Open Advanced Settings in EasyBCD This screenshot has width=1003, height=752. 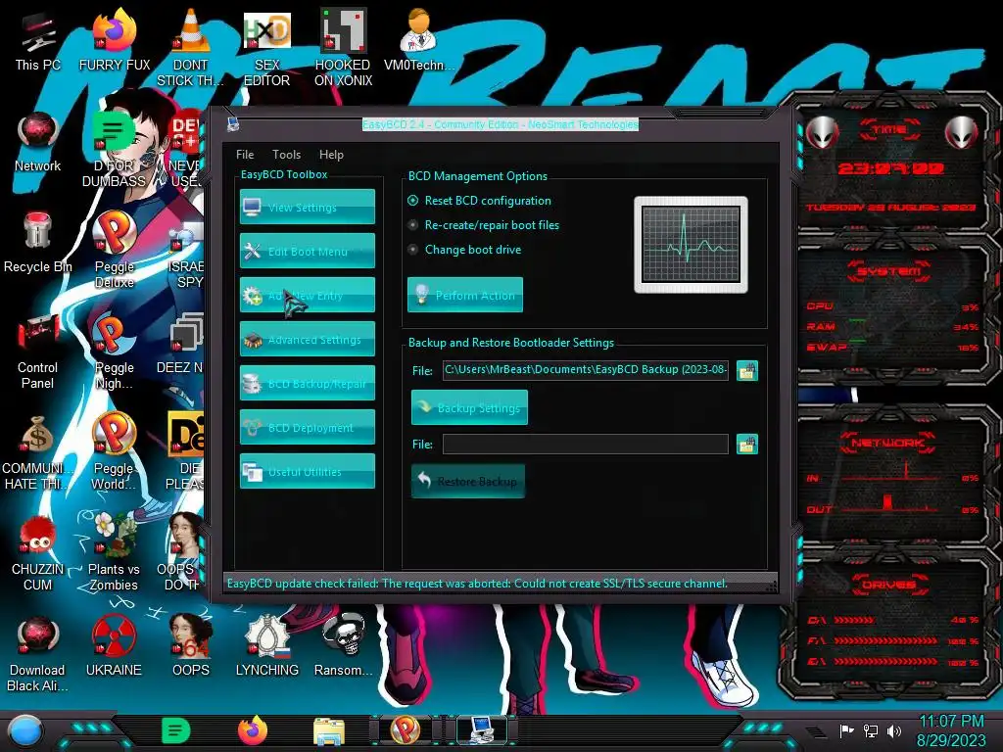point(307,339)
